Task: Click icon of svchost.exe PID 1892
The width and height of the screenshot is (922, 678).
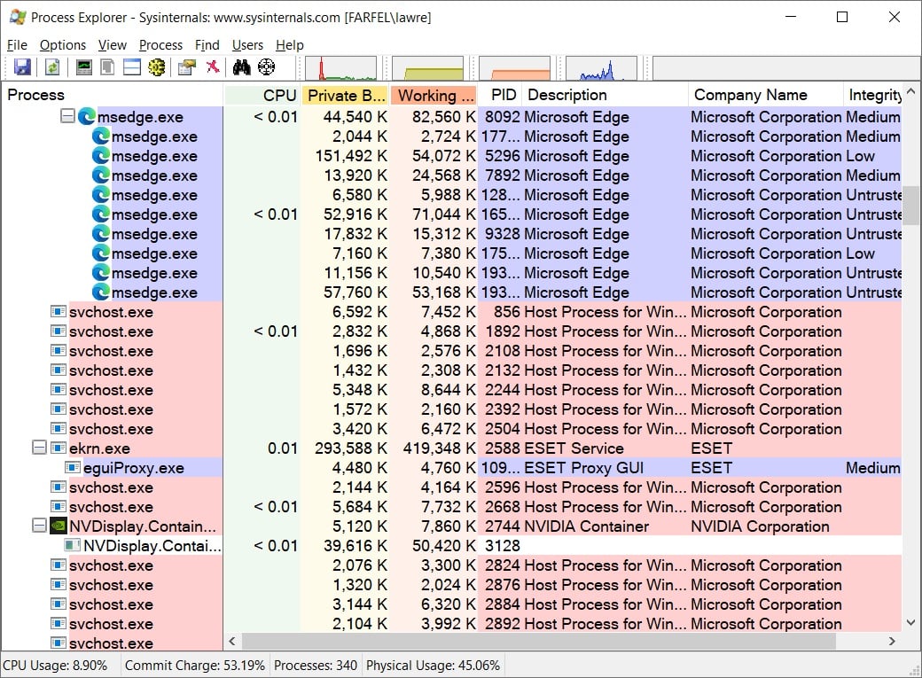Action: tap(59, 331)
